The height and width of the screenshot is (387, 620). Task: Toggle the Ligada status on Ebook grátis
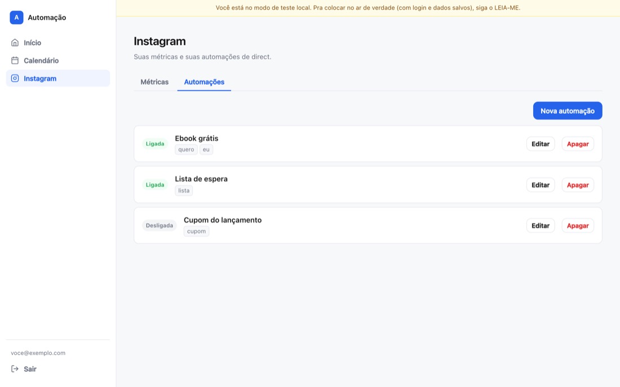coord(155,144)
